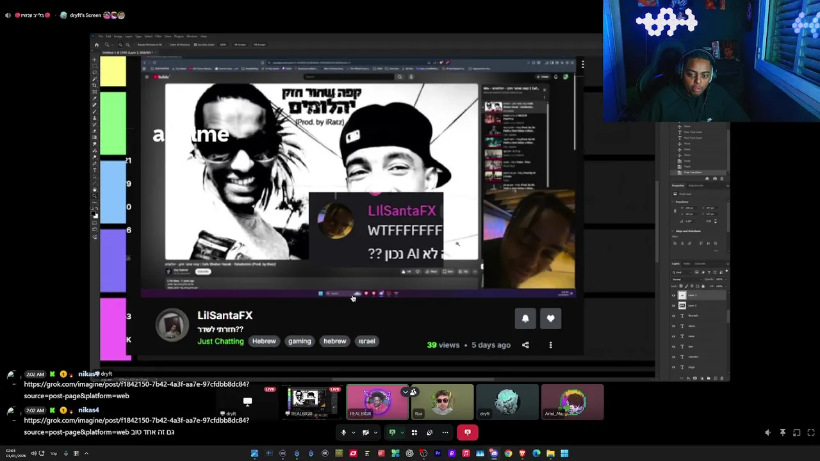
Task: Delete layer trash icon in Layers panel
Action: click(723, 378)
